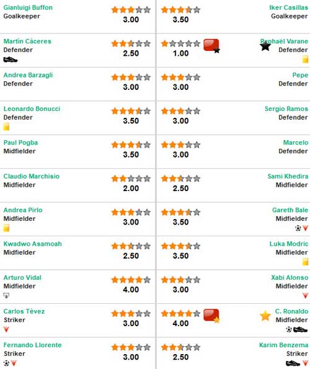Click the yellow card under Luka Modric
The height and width of the screenshot is (369, 310).
tap(305, 262)
